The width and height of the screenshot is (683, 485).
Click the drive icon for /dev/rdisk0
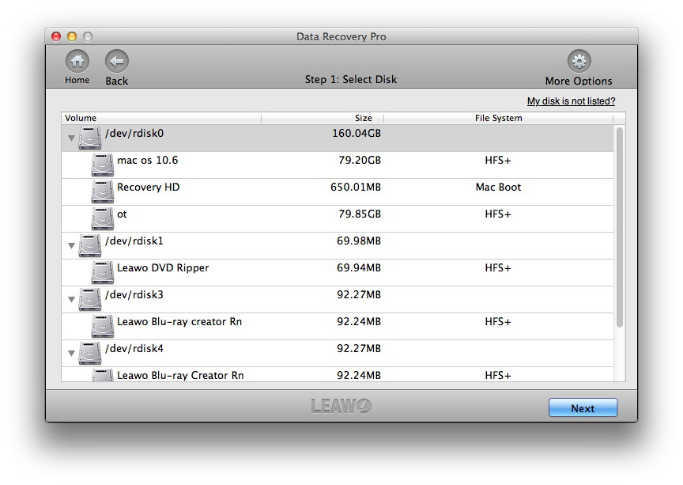click(x=90, y=138)
